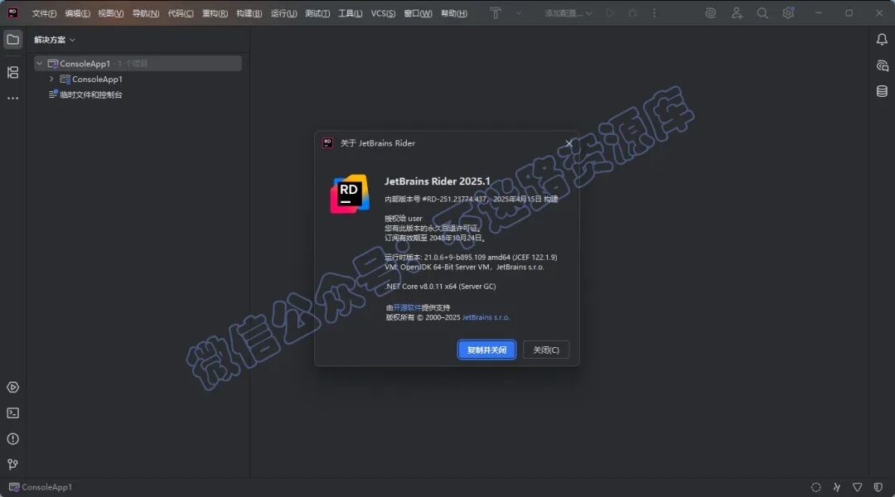Open the 重构(R) menu
895x497 pixels.
[x=215, y=13]
